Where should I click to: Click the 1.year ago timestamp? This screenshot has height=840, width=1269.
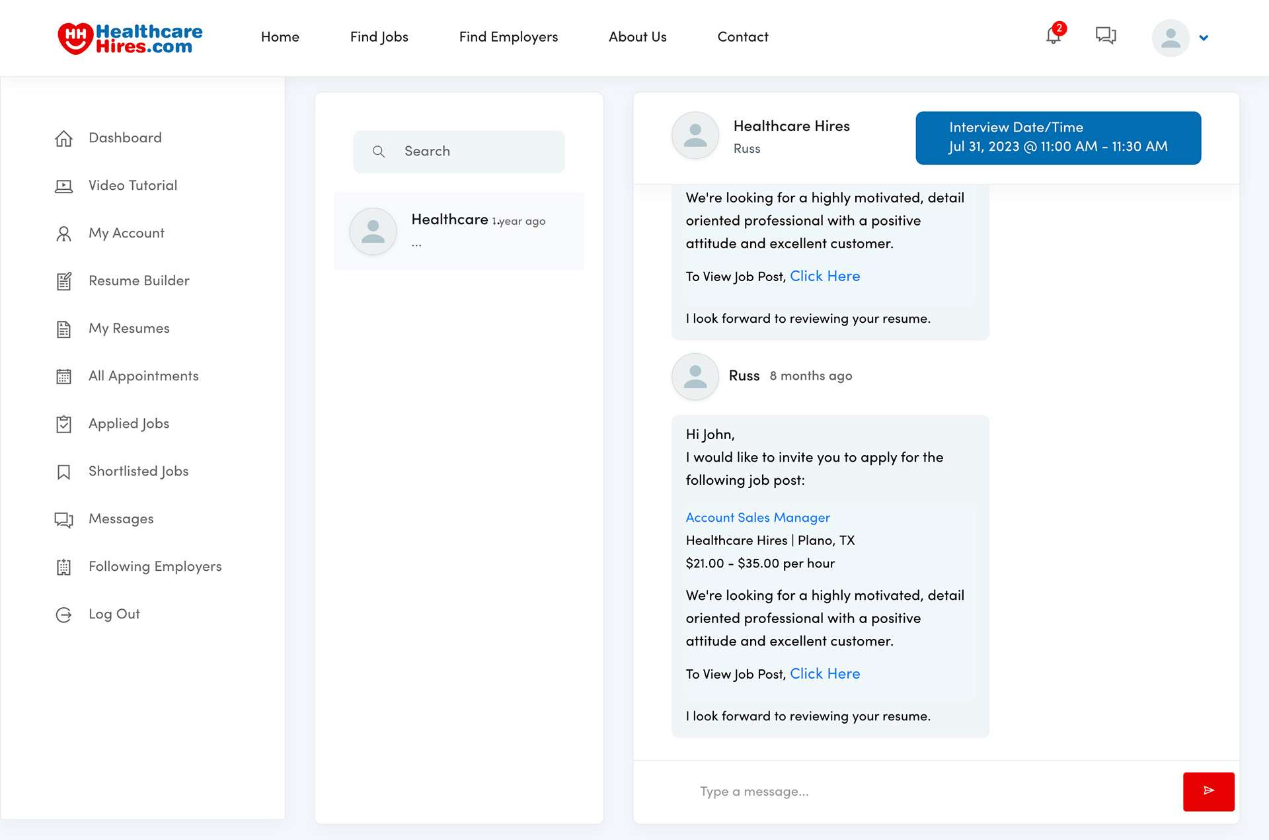[x=519, y=222]
